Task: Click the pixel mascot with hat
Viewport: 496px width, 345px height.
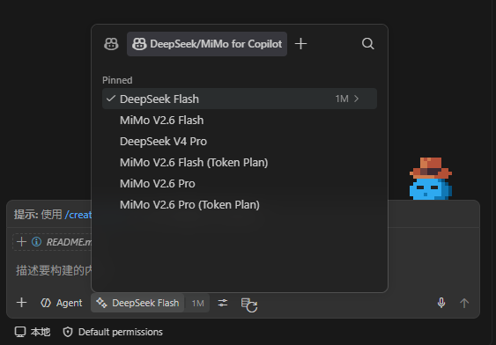Action: [x=431, y=179]
